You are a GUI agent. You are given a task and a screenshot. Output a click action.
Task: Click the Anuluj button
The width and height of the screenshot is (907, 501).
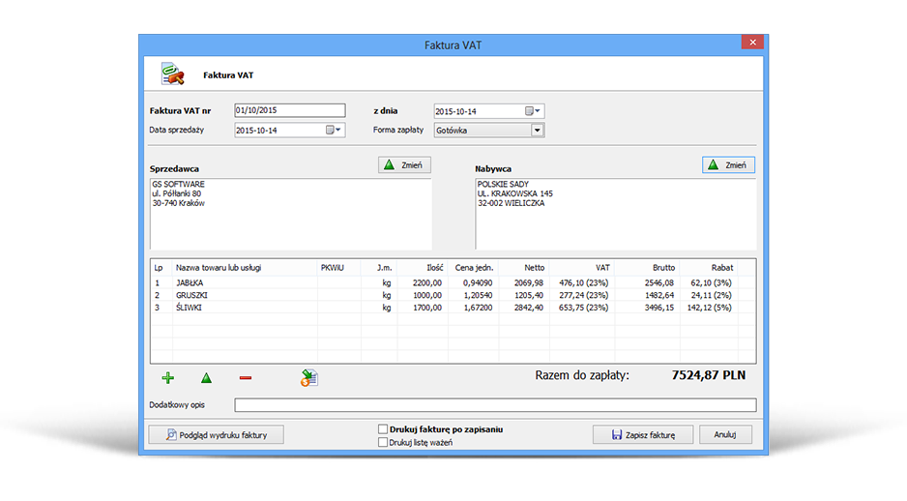tap(725, 434)
